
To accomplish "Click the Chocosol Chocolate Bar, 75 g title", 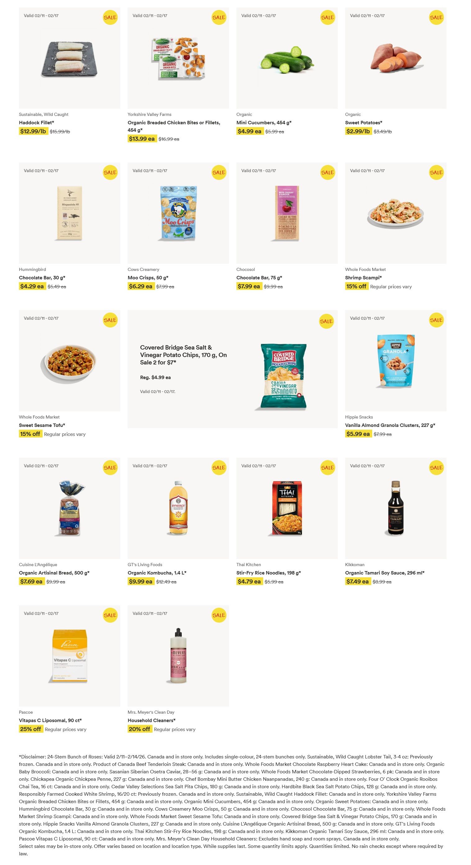I will point(259,278).
